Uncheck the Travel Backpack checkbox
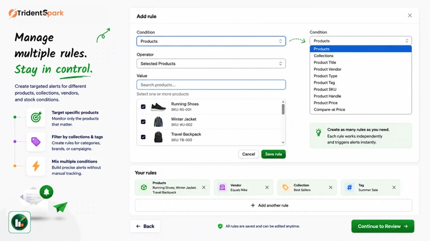The image size is (430, 241). coord(143,137)
